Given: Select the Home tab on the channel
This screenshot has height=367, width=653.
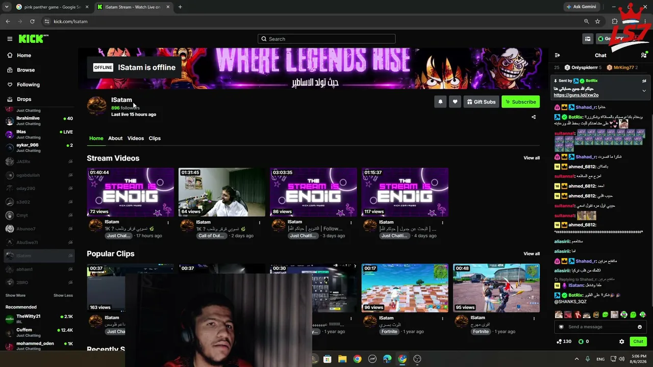Looking at the screenshot, I should point(96,138).
